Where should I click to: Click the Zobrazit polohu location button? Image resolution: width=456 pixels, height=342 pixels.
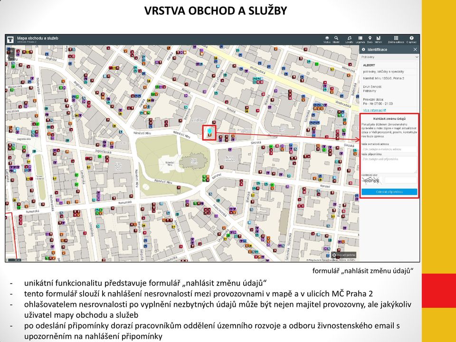[344, 255]
